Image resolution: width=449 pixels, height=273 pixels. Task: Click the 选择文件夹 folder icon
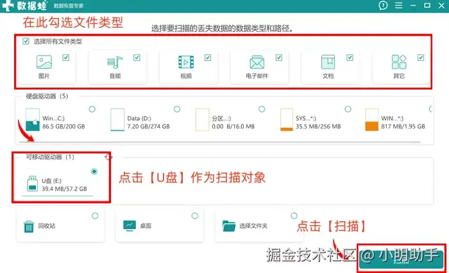229,226
